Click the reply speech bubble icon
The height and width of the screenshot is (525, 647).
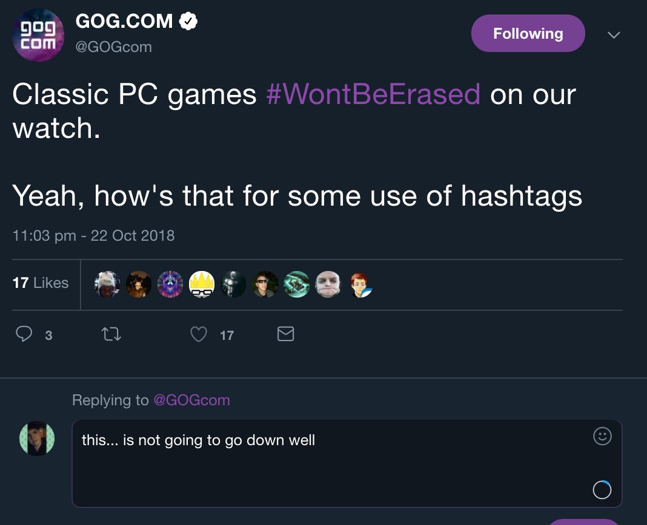pyautogui.click(x=24, y=334)
